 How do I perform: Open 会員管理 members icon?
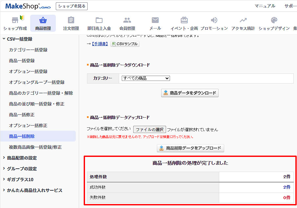[x=127, y=20]
